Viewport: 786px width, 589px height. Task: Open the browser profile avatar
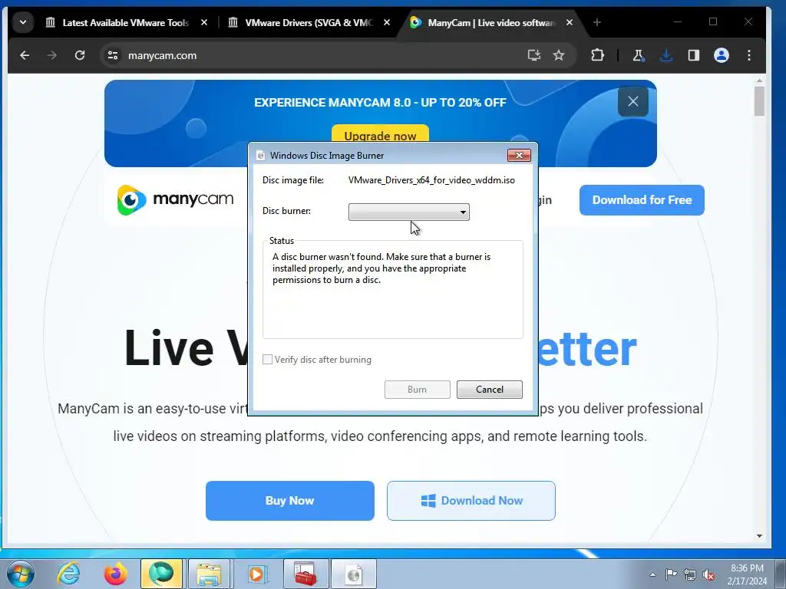coord(722,55)
